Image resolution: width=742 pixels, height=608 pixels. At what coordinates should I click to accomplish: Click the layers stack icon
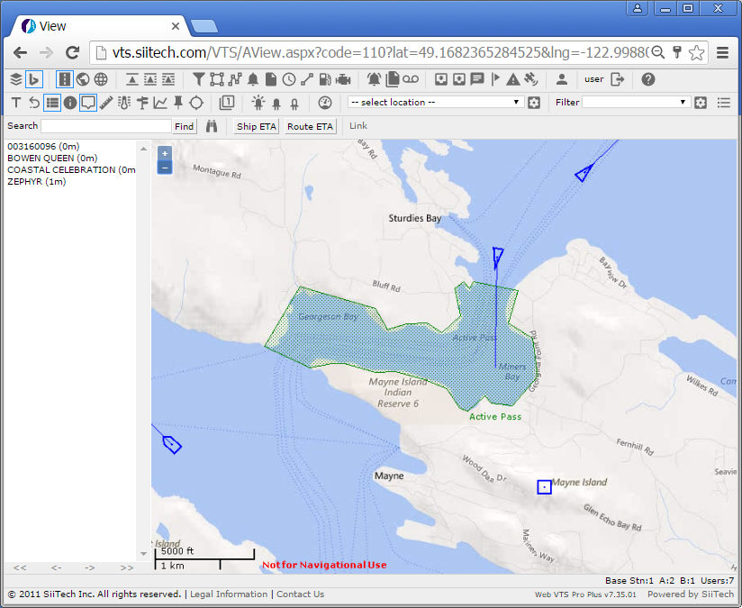[x=15, y=79]
